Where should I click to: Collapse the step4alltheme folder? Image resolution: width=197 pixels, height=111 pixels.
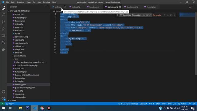[20, 56]
